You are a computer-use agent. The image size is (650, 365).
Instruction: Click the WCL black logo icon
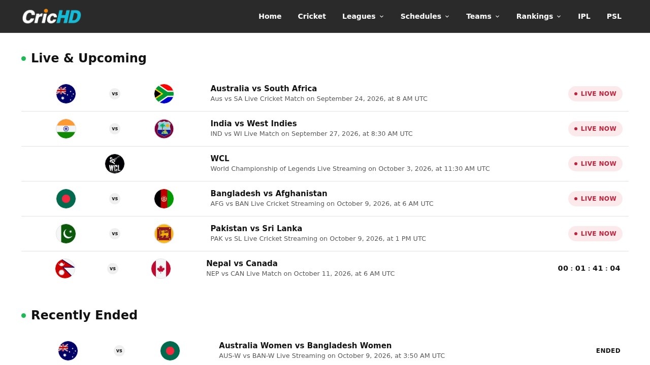click(115, 164)
